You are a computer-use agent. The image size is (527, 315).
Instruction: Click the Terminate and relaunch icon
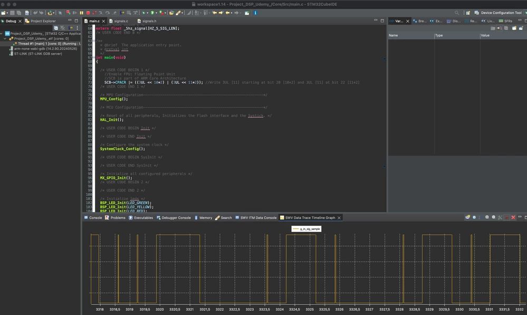point(68,13)
